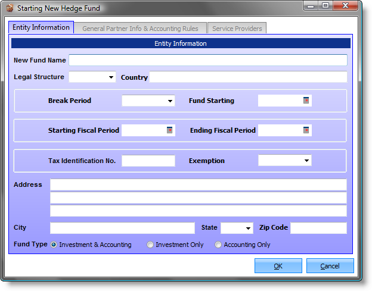
Task: Click the second Address line field
Action: pyautogui.click(x=199, y=198)
